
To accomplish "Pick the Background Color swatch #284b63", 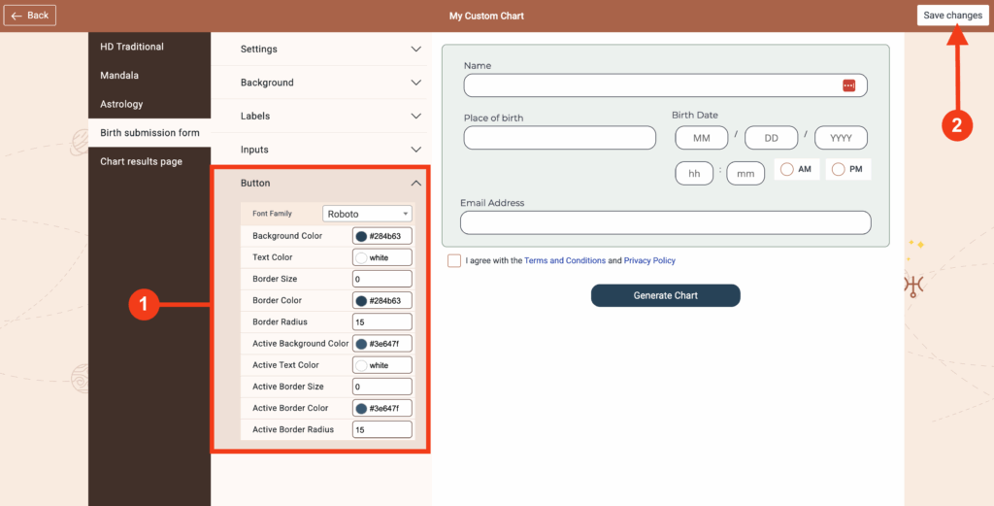I will click(362, 236).
